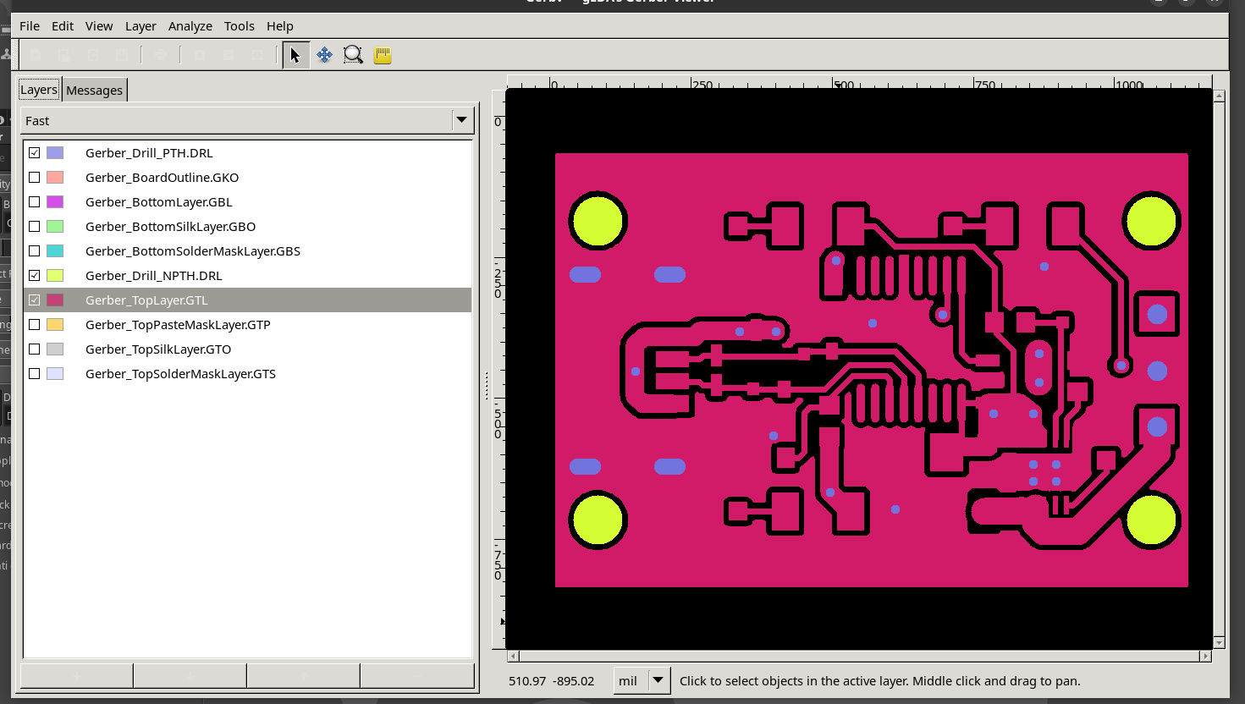Click the cursor coordinates 510.97 -895.02 readout
This screenshot has height=704, width=1245.
(x=552, y=681)
